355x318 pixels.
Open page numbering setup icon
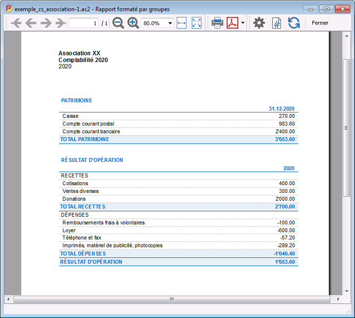[x=277, y=23]
